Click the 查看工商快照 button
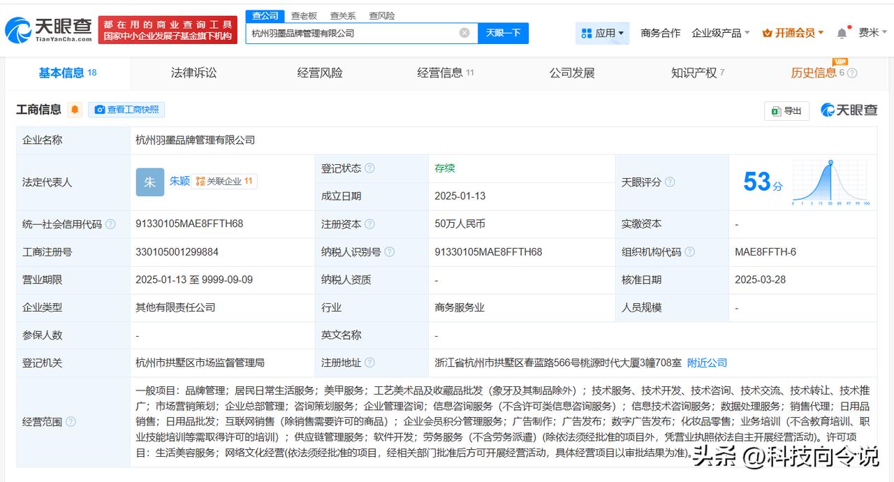 [126, 110]
